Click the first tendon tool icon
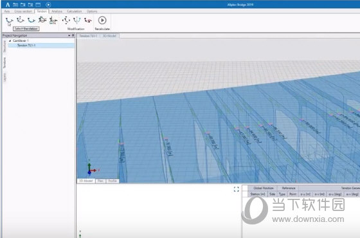Image resolution: width=360 pixels, height=238 pixels. (x=9, y=21)
